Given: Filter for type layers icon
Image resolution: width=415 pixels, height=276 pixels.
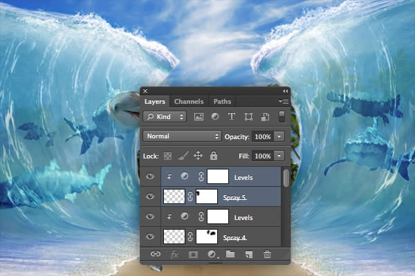Looking at the screenshot, I should click(x=232, y=116).
